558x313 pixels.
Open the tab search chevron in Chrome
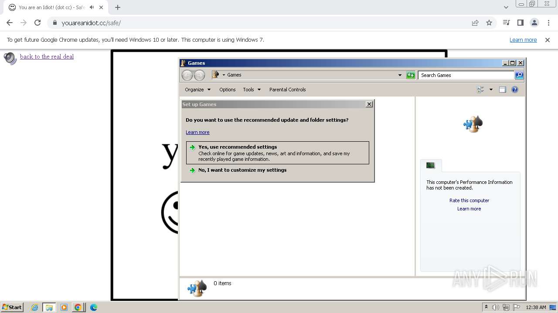click(506, 7)
